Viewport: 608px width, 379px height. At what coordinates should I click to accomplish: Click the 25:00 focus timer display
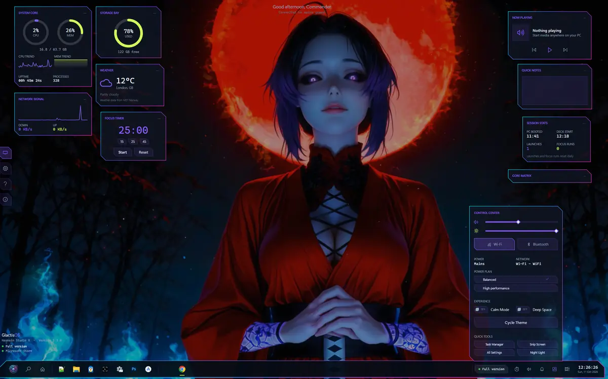pyautogui.click(x=133, y=130)
